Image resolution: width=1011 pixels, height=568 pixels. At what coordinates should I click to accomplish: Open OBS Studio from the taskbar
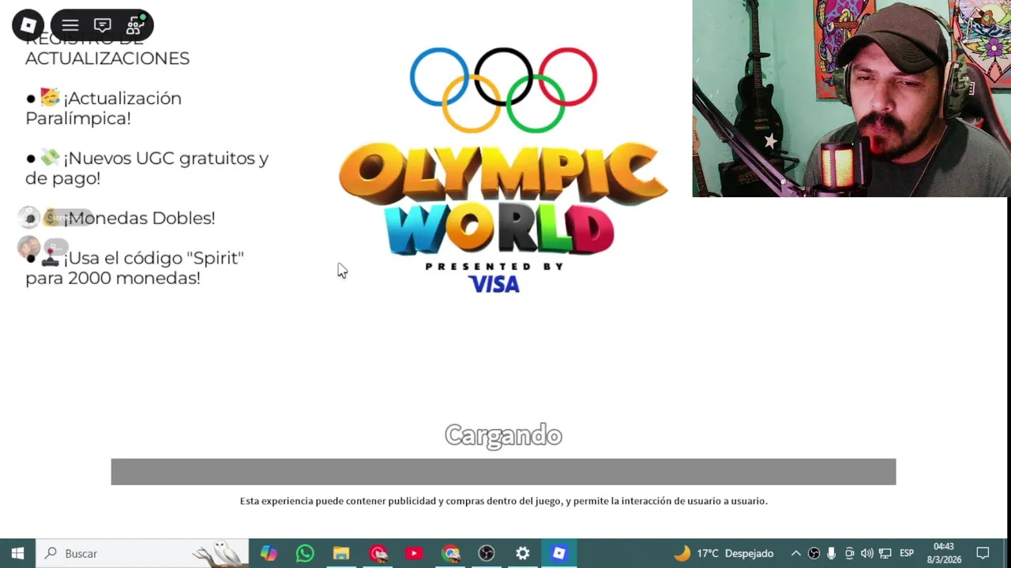[487, 553]
